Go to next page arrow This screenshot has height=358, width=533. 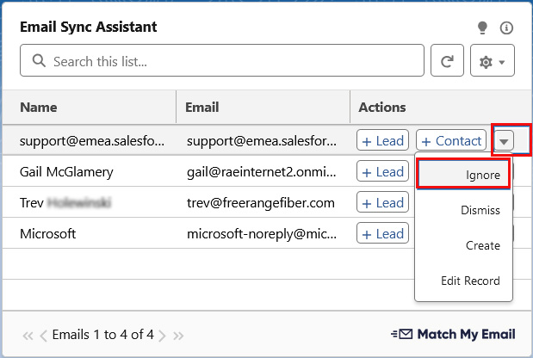pyautogui.click(x=162, y=335)
